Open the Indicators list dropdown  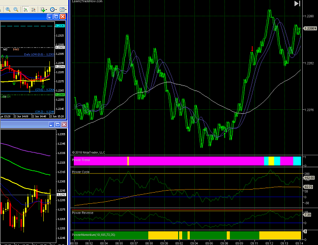(x=43, y=10)
